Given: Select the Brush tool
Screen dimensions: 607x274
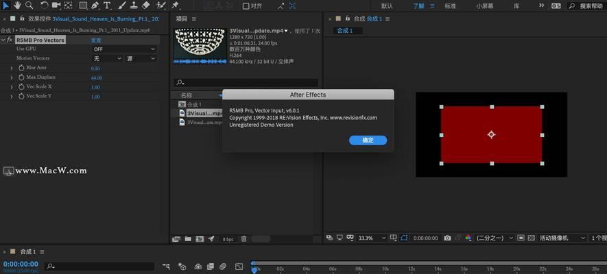Looking at the screenshot, I should (121, 5).
